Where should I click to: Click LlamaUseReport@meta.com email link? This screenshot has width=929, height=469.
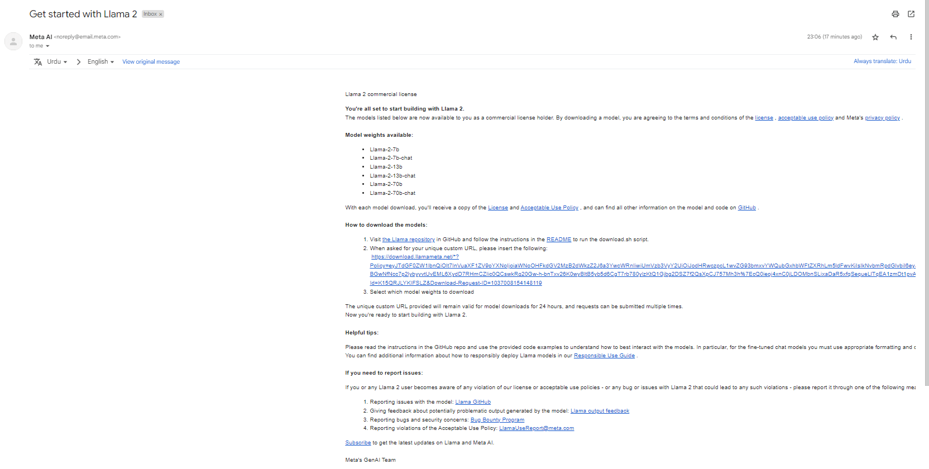pos(537,428)
